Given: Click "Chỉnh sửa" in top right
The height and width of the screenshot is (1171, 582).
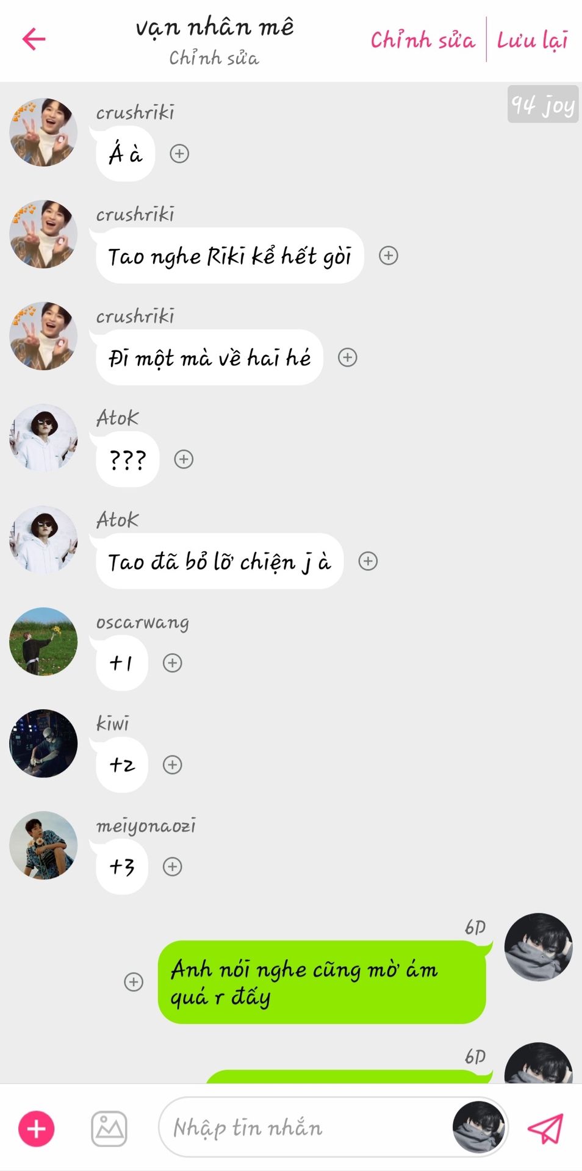Looking at the screenshot, I should click(x=423, y=40).
